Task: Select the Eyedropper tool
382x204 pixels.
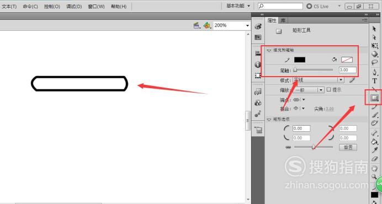Action: coord(374,150)
